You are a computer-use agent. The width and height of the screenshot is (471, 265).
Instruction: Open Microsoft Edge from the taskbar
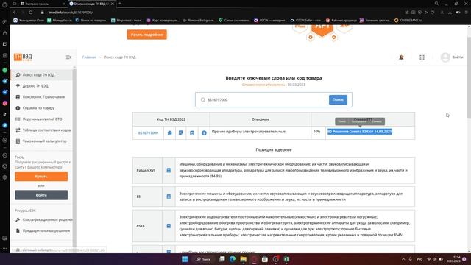pyautogui.click(x=233, y=259)
